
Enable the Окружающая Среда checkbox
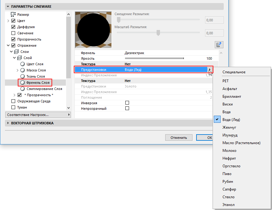pos(13,101)
